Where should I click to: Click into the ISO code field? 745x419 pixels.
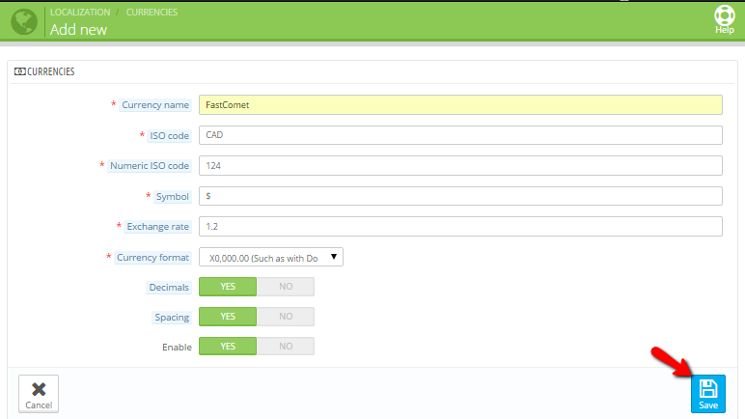460,135
